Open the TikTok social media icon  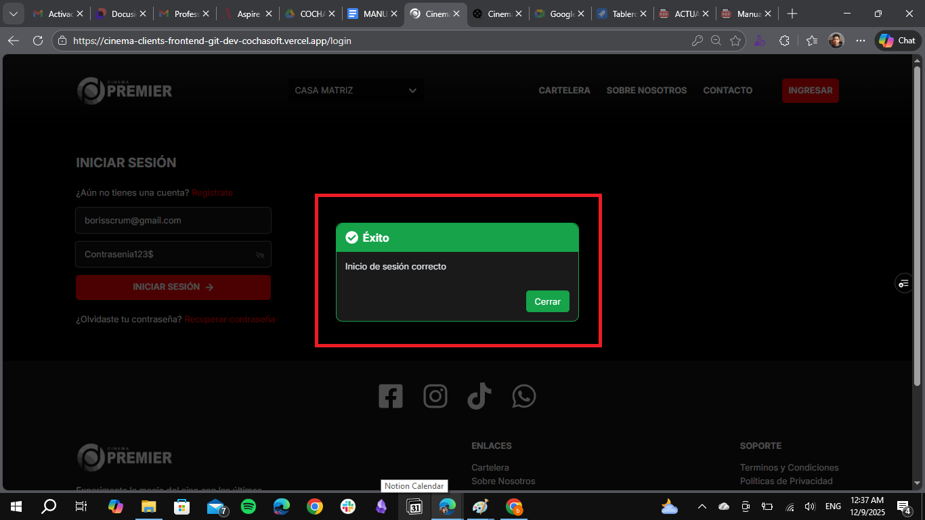[x=479, y=396]
